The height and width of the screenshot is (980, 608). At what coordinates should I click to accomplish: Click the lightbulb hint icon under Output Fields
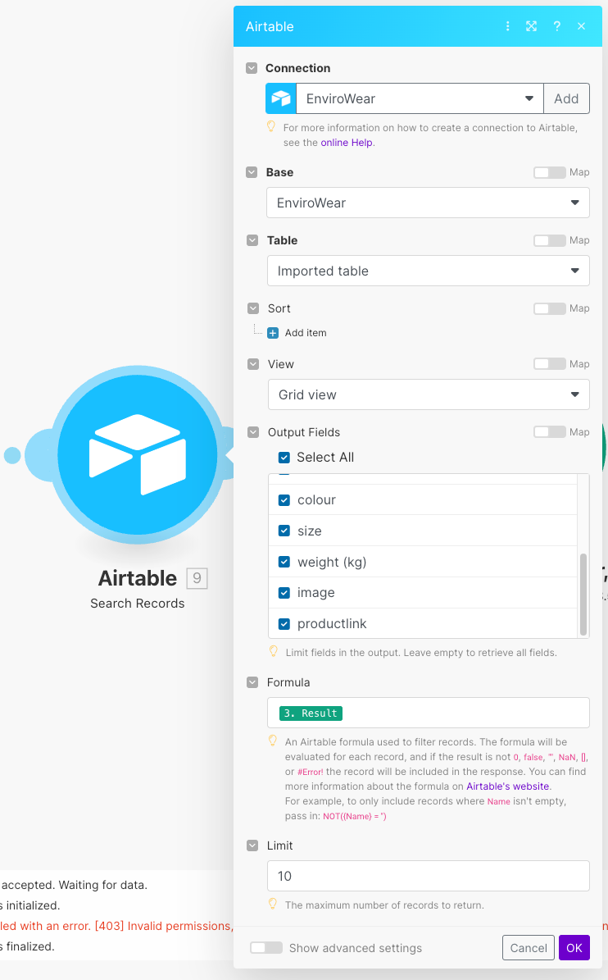273,651
